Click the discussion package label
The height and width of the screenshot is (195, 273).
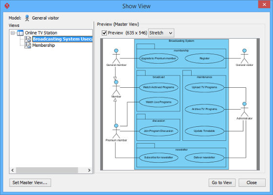pos(158,121)
